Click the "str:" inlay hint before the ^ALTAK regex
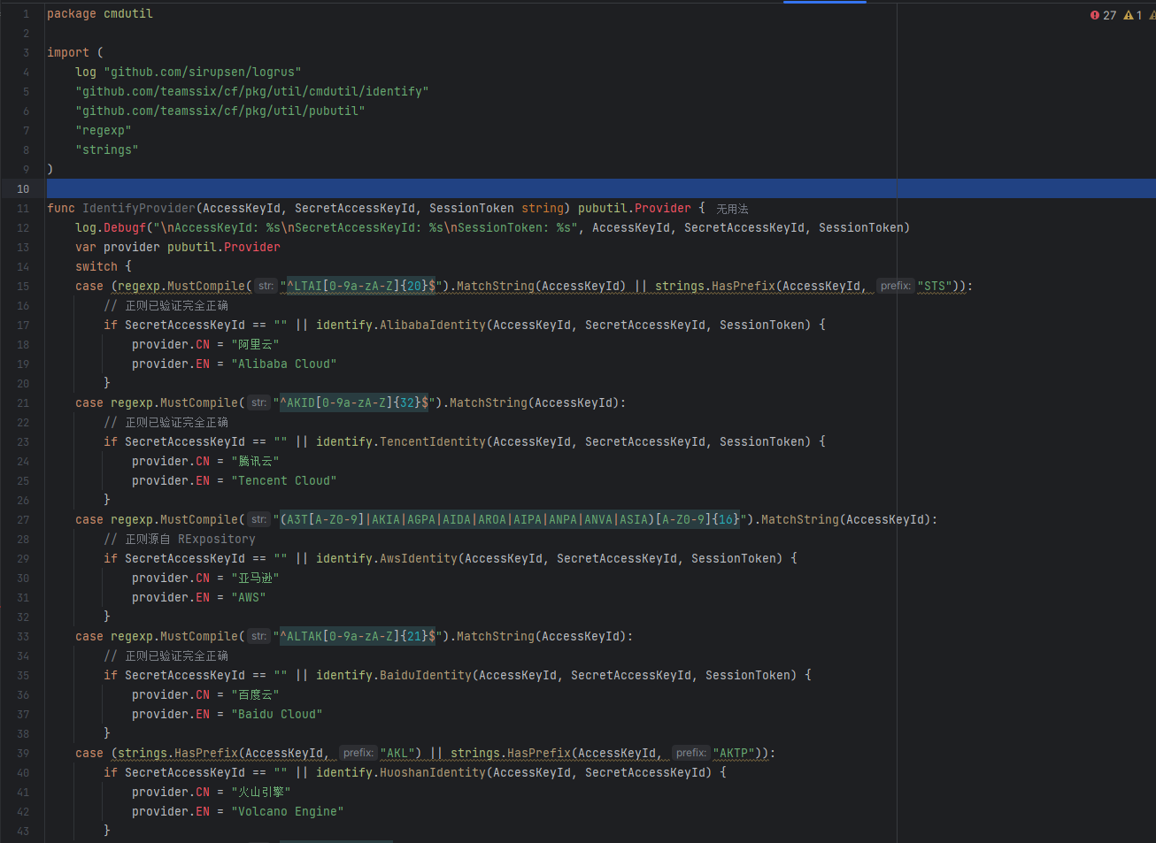Screen dimensions: 1156x843 258,636
